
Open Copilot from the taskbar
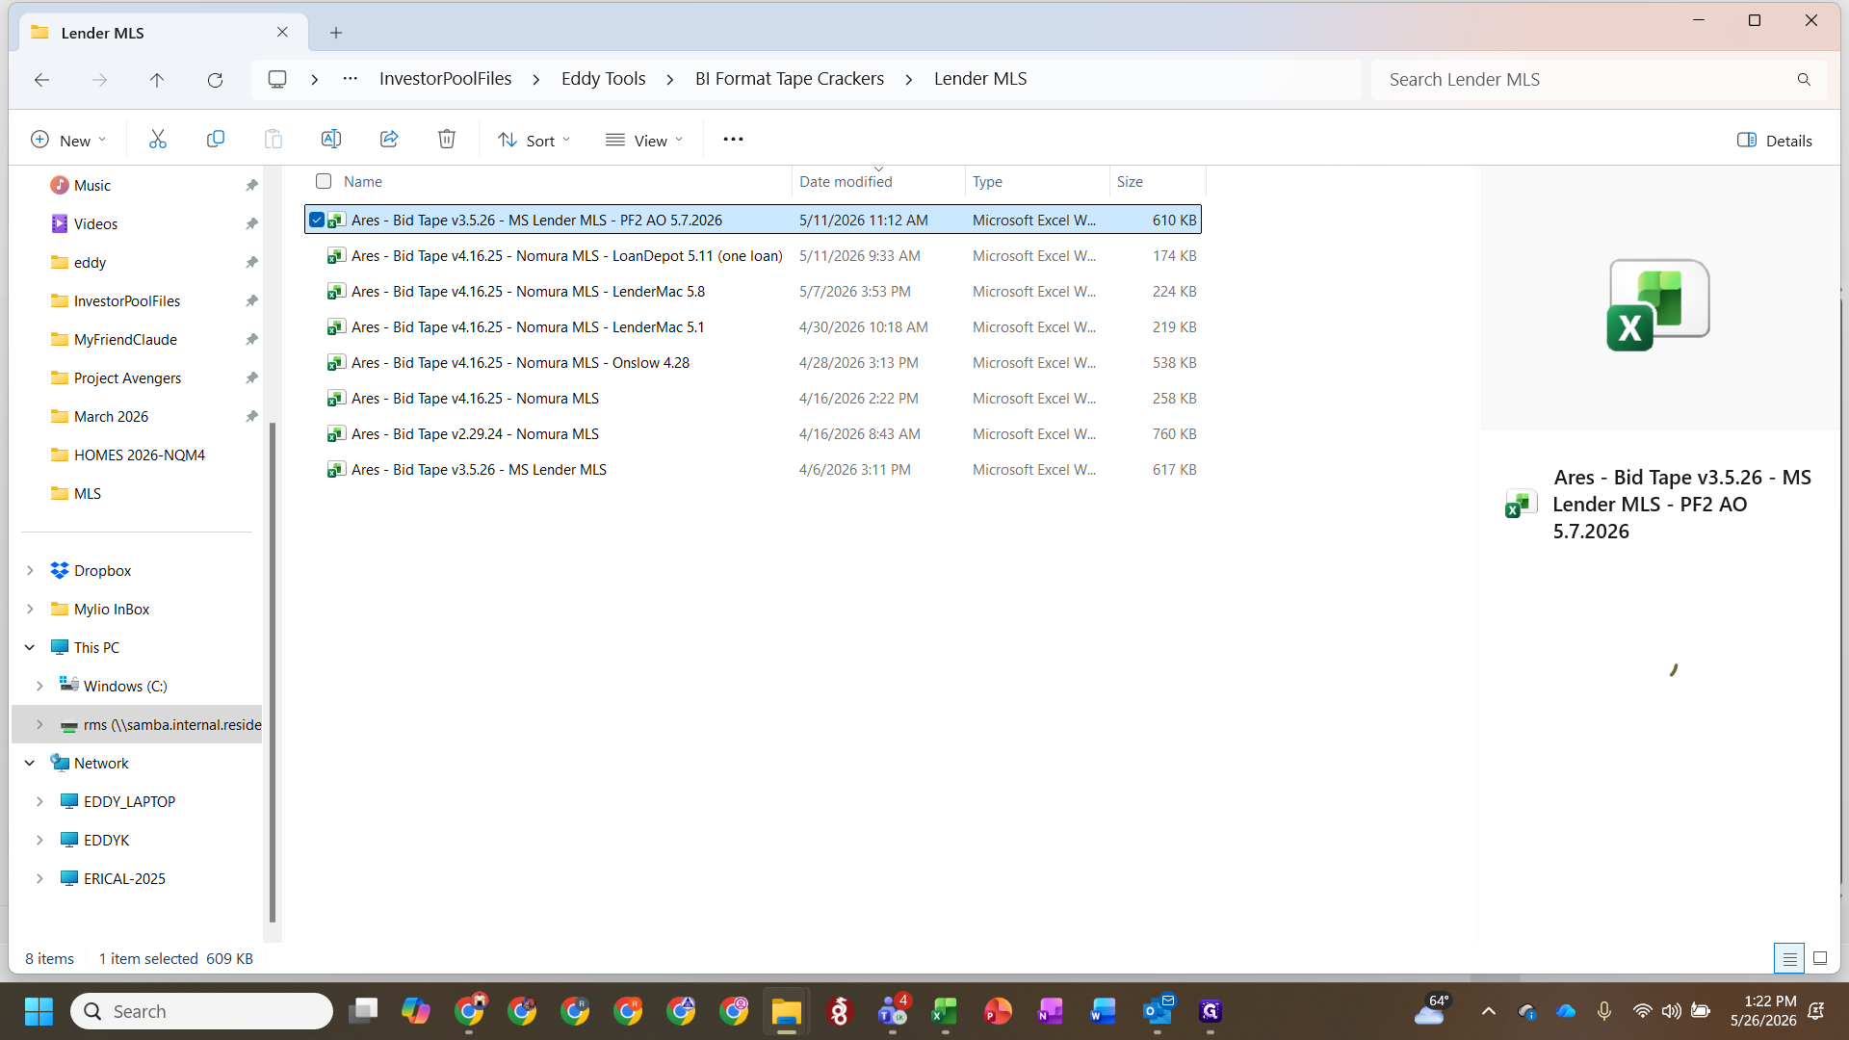click(416, 1011)
